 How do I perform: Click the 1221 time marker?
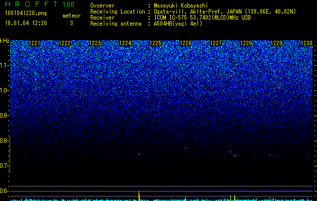pyautogui.click(x=35, y=43)
